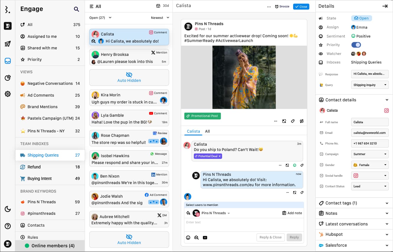393x252 pixels.
Task: Insert an emoji in the reply composer
Action: pyautogui.click(x=188, y=237)
